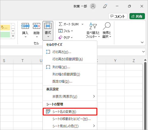Select column Z header
The image size is (148, 130).
pyautogui.click(x=133, y=61)
